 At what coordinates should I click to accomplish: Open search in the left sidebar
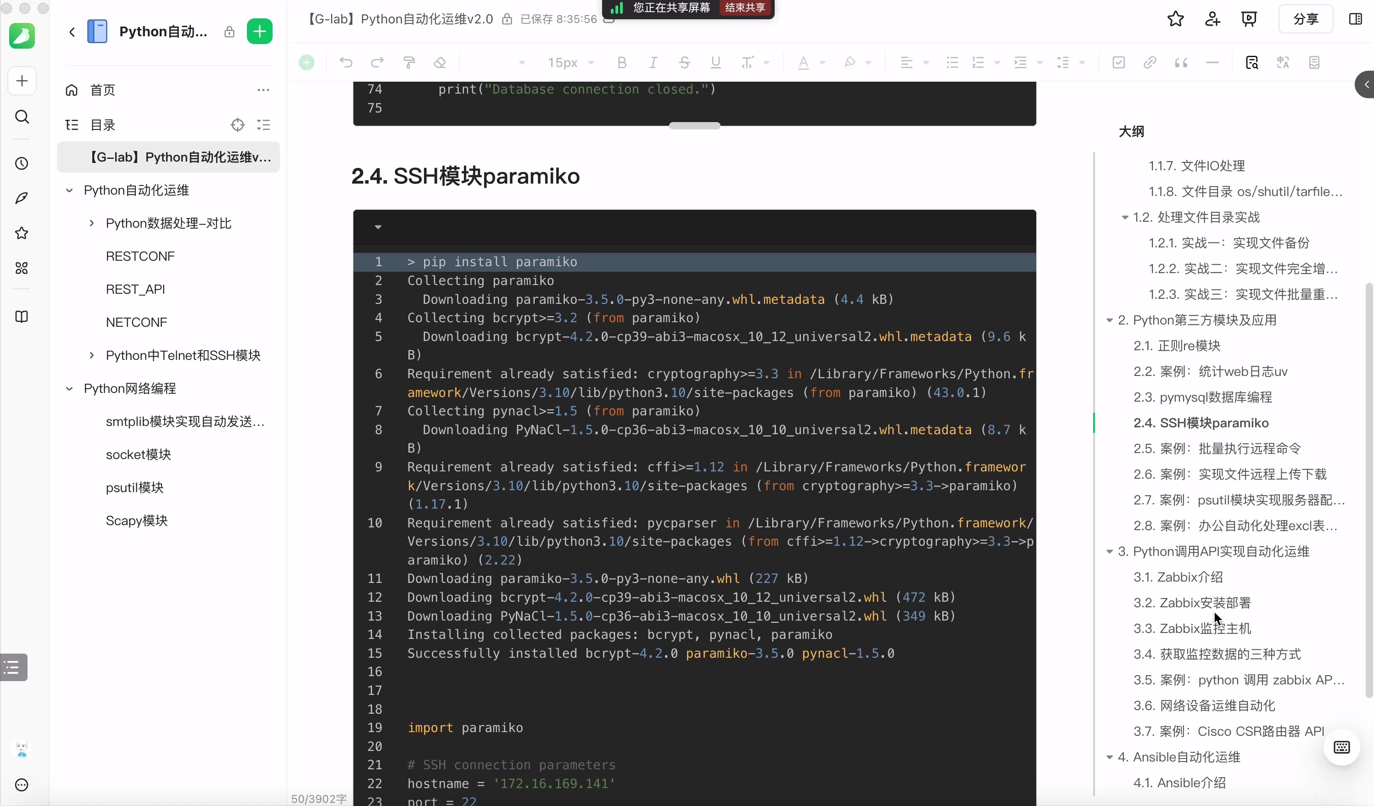(x=22, y=117)
